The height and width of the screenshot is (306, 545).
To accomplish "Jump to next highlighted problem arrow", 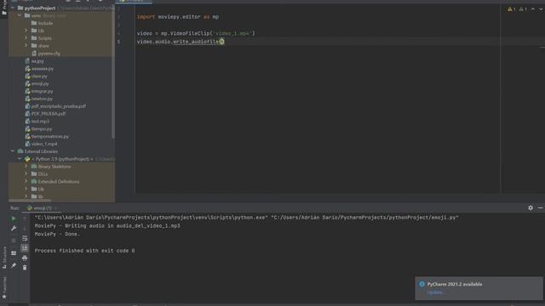I will pos(541,9).
